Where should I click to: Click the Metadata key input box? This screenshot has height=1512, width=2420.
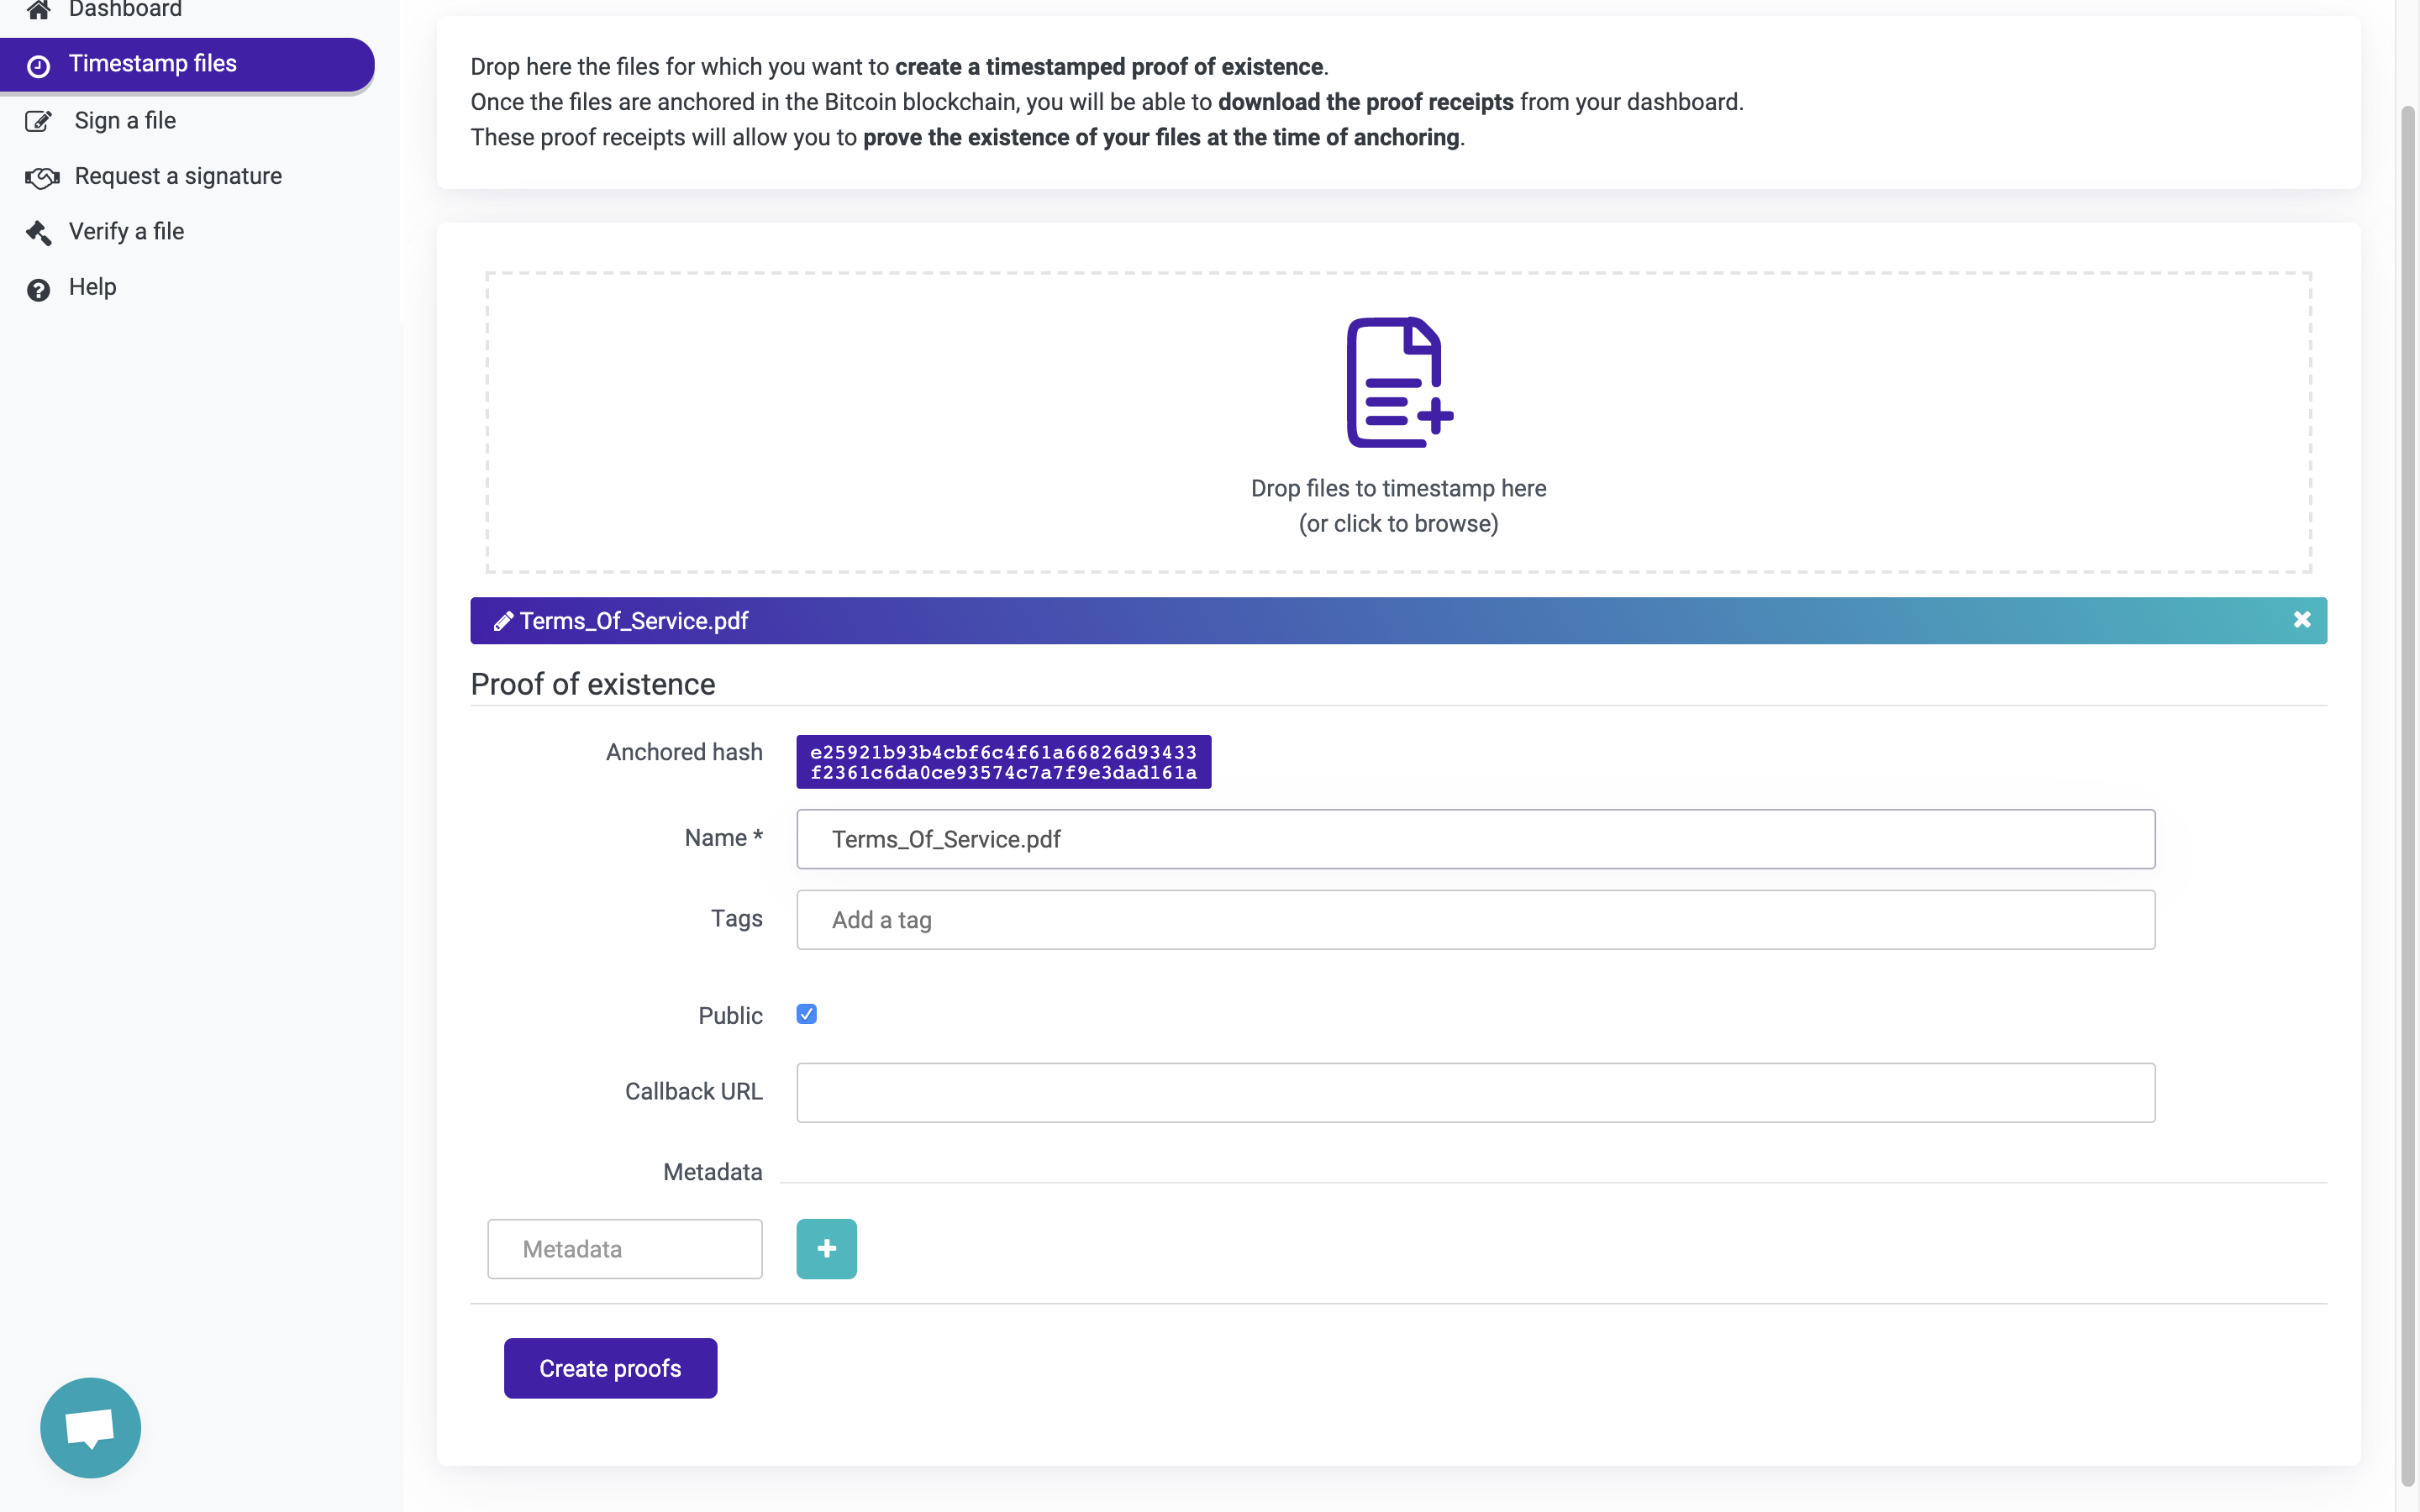pyautogui.click(x=624, y=1249)
